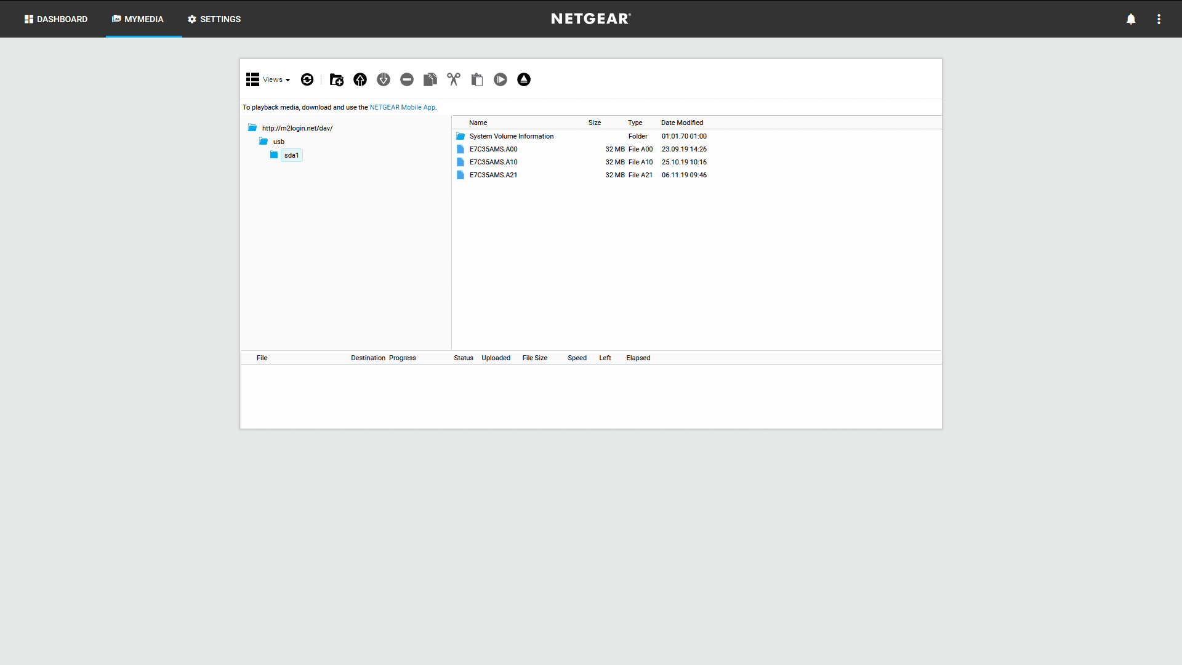Open the NETGEAR Mobile App link

tap(402, 107)
